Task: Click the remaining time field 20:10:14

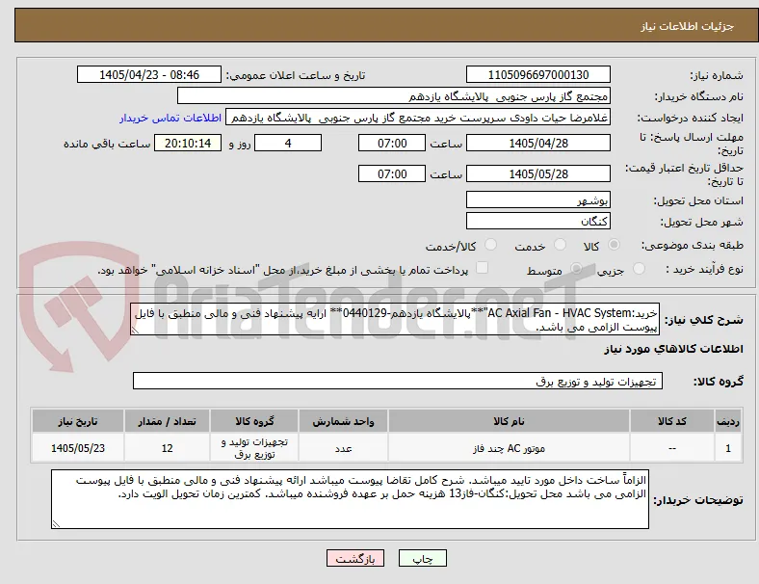Action: [x=188, y=144]
